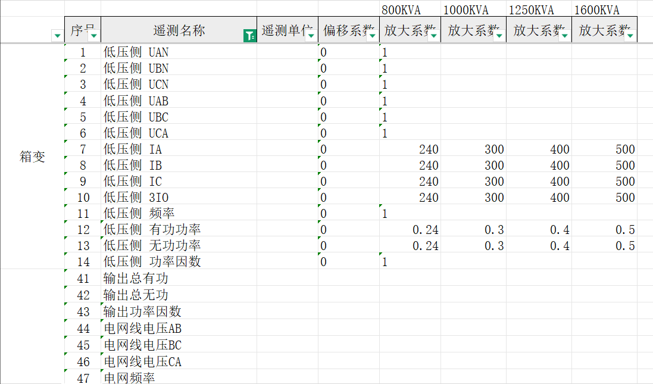Select the cell 低压侧 IA
Viewport: 653px width, 384px height.
pyautogui.click(x=179, y=149)
